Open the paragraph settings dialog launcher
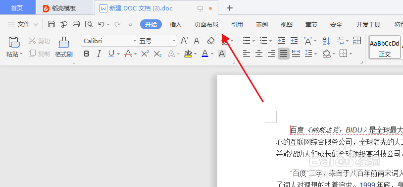Screen dimensions: 403x187 [x=362, y=62]
